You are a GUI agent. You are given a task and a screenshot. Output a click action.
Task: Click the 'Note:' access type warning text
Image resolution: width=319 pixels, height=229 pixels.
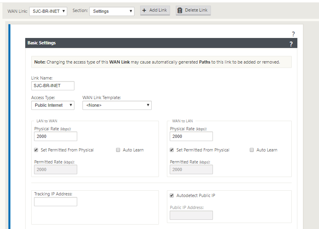pyautogui.click(x=157, y=62)
